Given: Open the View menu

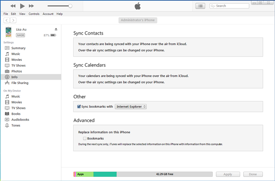Looking at the screenshot, I should coord(22,14).
